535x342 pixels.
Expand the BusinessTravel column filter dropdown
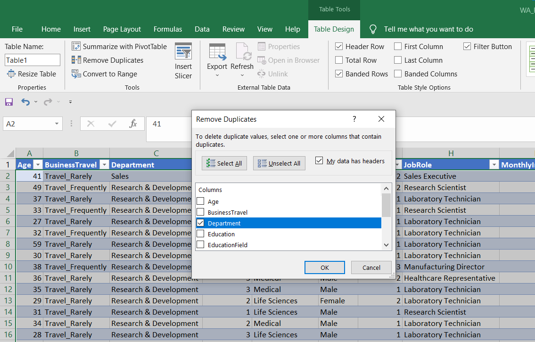pos(104,165)
